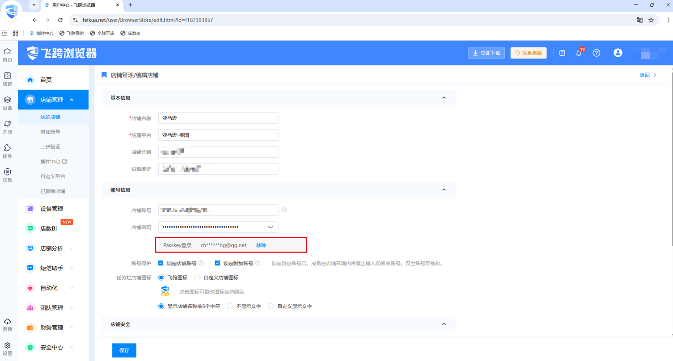673x361 pixels.
Task: Show store password using eye icon
Action: pyautogui.click(x=270, y=227)
